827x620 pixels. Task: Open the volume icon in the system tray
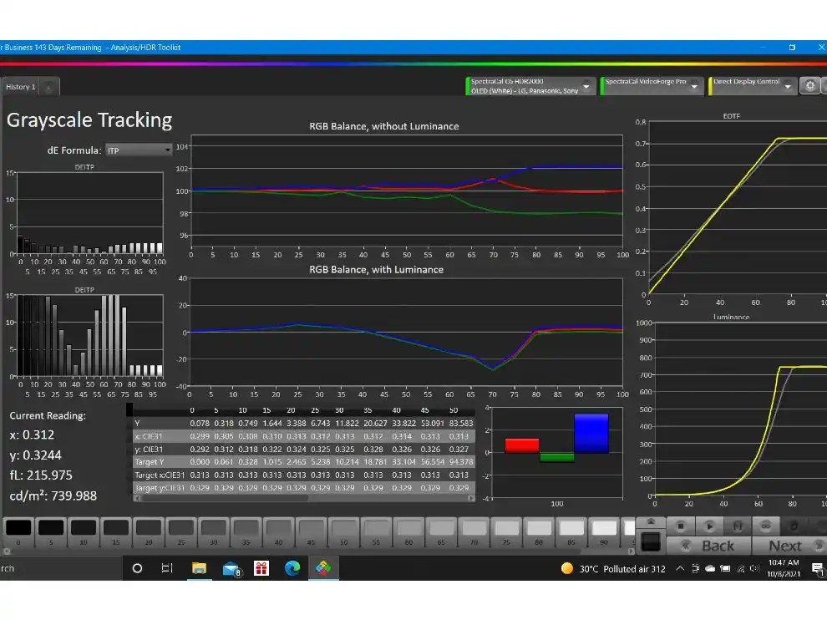click(755, 569)
